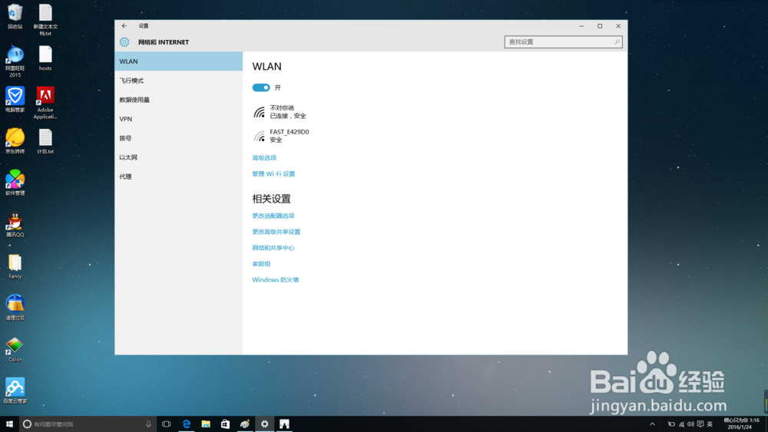Click the volume speaker tray icon
The image size is (768, 432).
pos(690,424)
